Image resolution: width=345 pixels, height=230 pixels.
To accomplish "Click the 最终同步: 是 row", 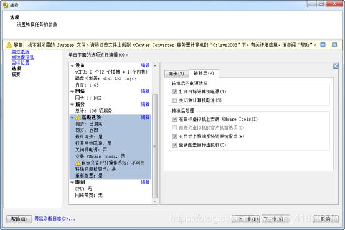I will [89, 137].
